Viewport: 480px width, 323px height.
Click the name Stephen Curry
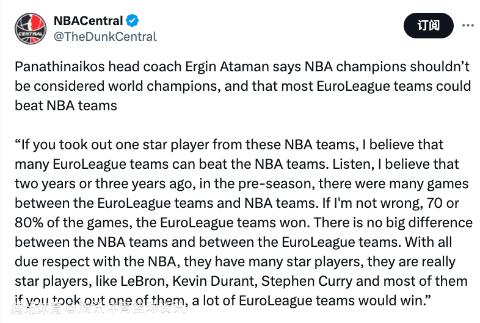click(x=307, y=281)
